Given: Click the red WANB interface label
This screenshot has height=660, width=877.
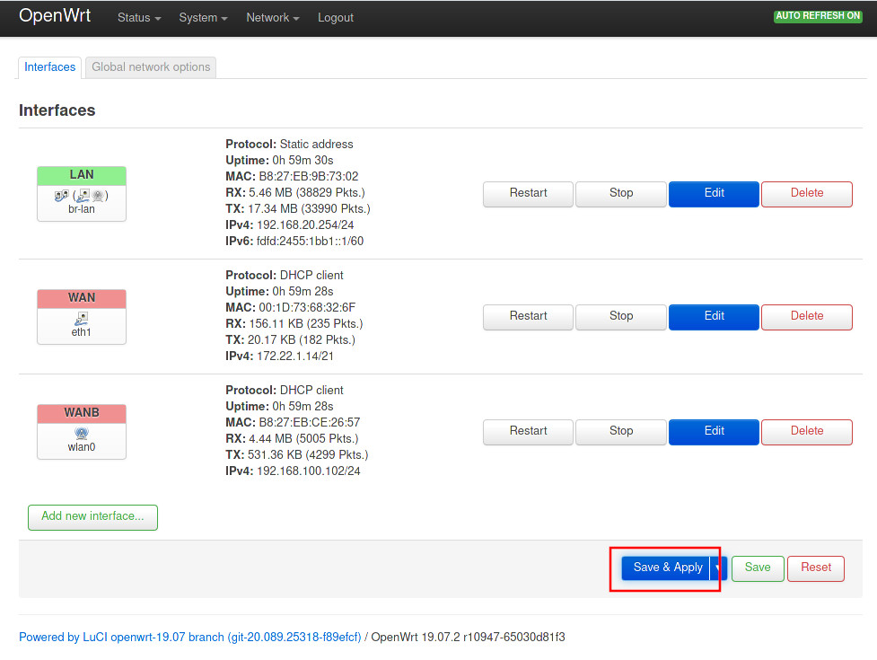Looking at the screenshot, I should (x=82, y=413).
